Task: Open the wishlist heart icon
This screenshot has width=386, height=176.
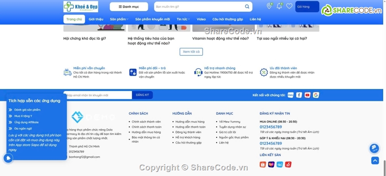Action: (289, 6)
